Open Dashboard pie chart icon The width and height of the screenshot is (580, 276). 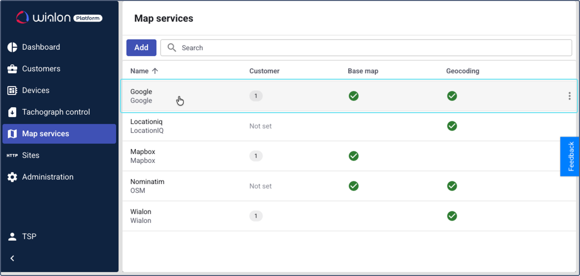pyautogui.click(x=12, y=47)
